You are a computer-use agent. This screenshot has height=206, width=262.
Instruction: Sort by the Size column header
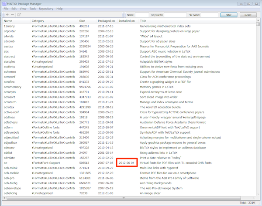click(x=87, y=21)
